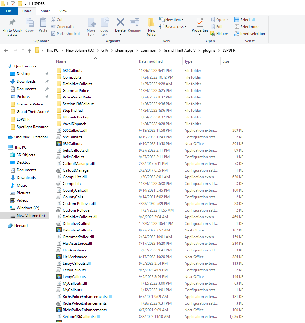Click This PC in the address bar
This screenshot has height=323, width=305.
click(x=52, y=50)
